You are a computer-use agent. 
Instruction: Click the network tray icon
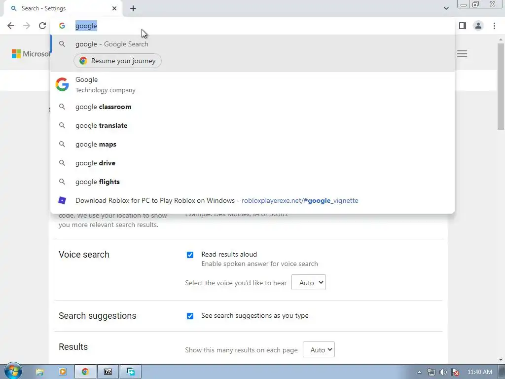(x=431, y=372)
